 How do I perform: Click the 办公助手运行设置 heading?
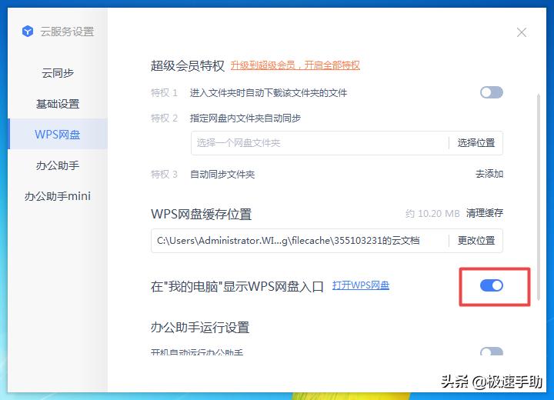[x=200, y=327]
